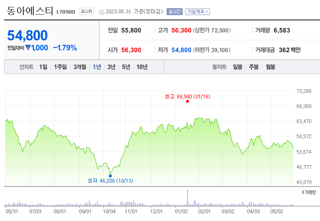The image size is (320, 221).
Task: Open the 주봉 weekly candle chart
Action: [254, 67]
